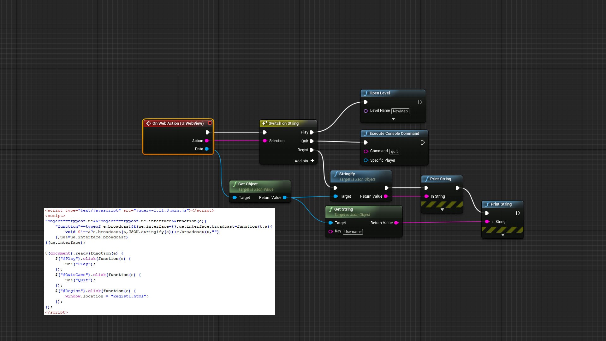Expand the Open Level node's bottom arrow

coord(393,119)
